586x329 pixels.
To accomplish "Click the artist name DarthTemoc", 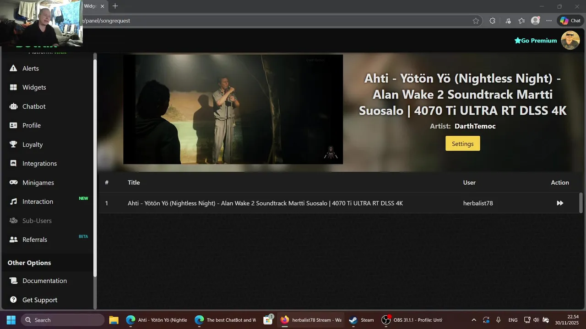I will [475, 126].
